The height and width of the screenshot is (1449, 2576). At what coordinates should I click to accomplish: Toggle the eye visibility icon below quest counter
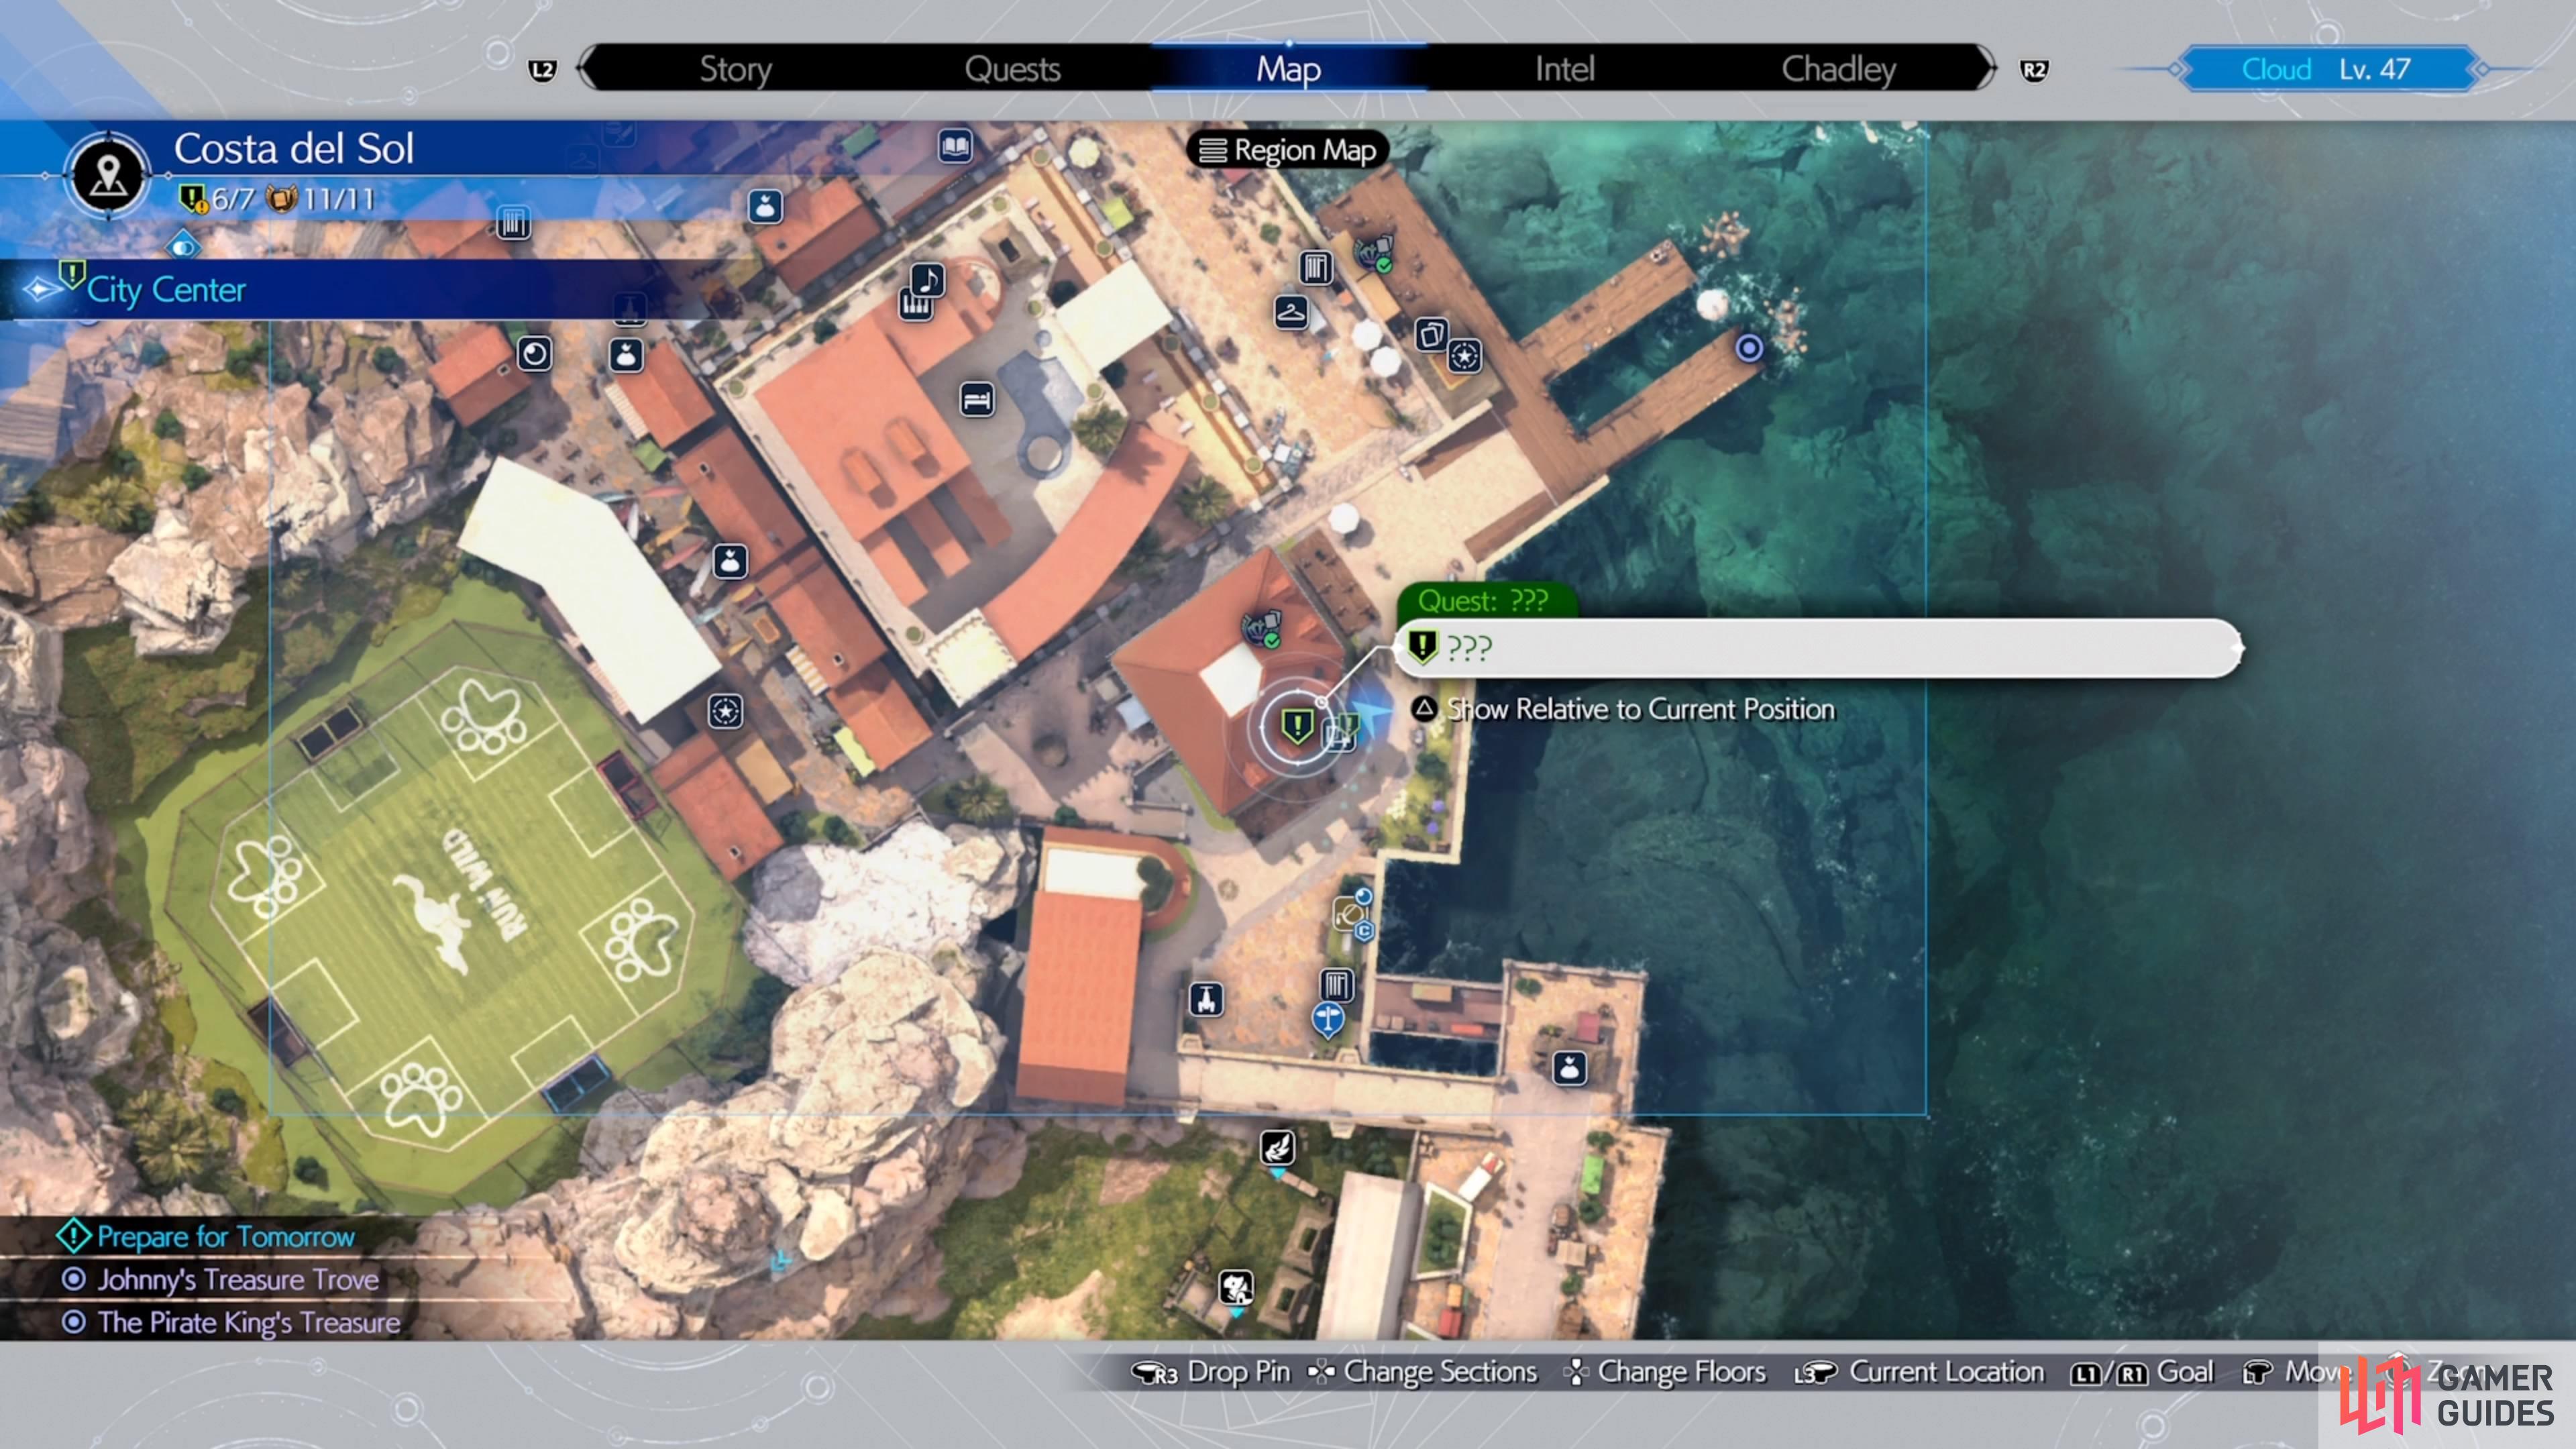183,246
